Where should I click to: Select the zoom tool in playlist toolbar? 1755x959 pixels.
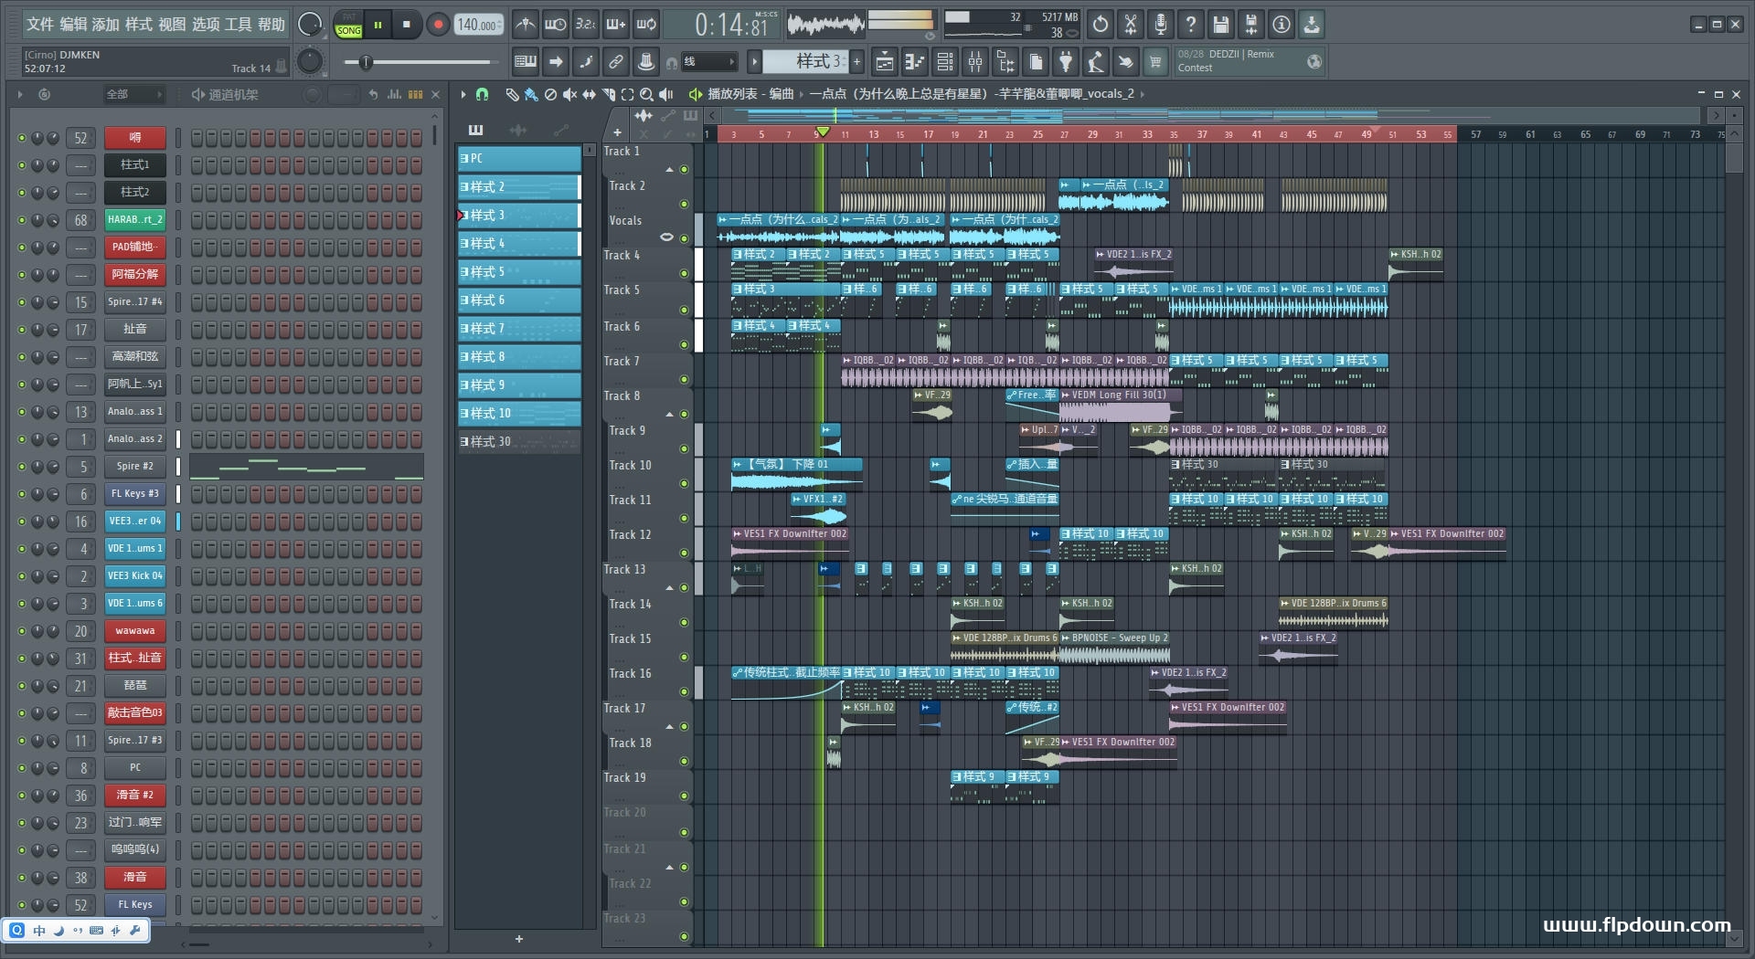(x=646, y=94)
